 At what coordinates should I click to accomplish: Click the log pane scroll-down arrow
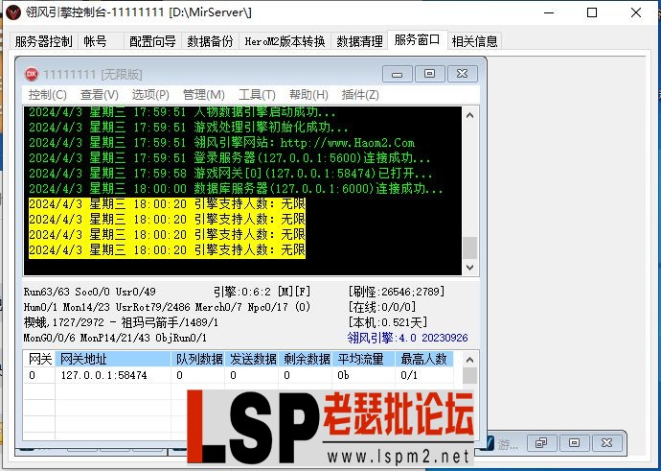tap(470, 267)
